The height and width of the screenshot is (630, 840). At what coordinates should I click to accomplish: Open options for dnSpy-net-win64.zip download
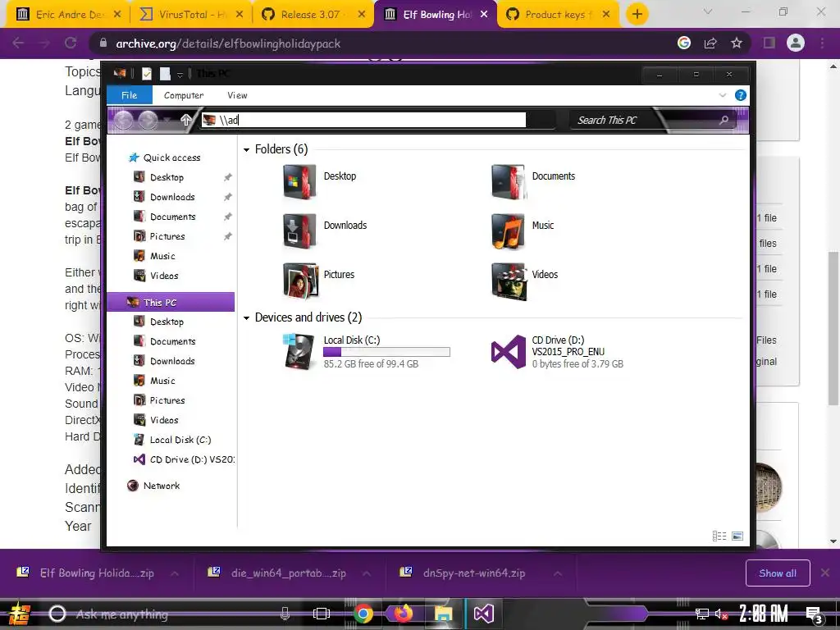click(x=558, y=573)
